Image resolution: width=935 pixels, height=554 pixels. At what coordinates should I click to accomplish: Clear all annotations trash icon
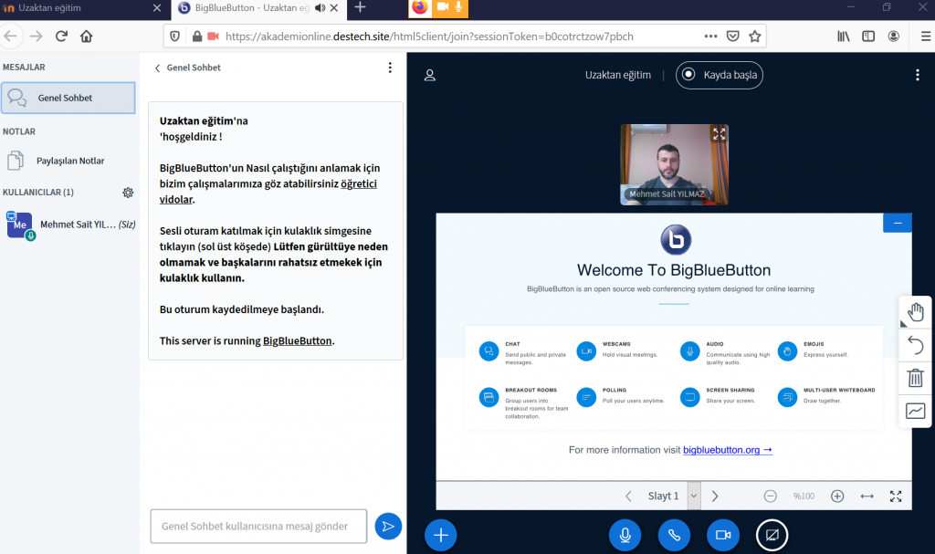click(915, 378)
